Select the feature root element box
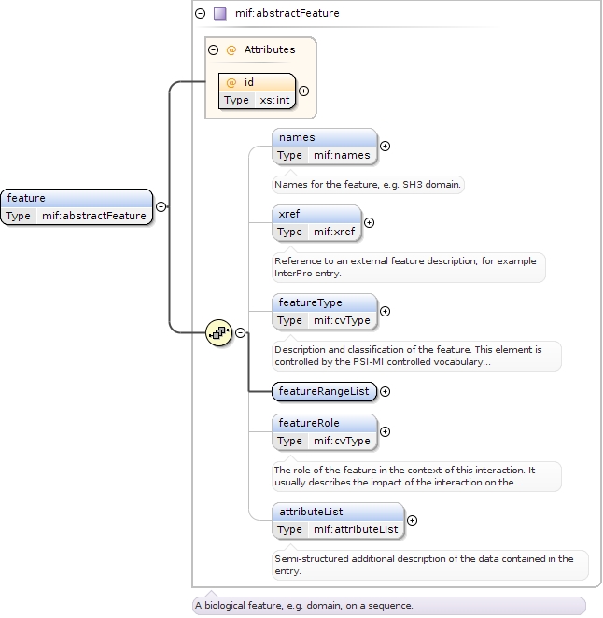Viewport: 603px width, 618px height. click(77, 206)
